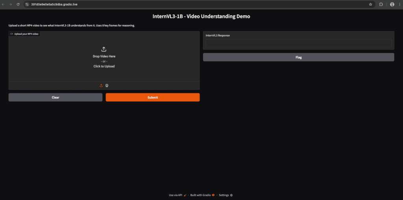Screen dimensions: 403x200
Task: Switch to the webcam source icon
Action: point(107,85)
